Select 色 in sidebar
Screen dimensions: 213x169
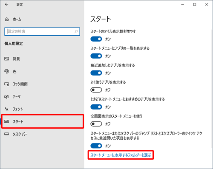click(x=42, y=71)
